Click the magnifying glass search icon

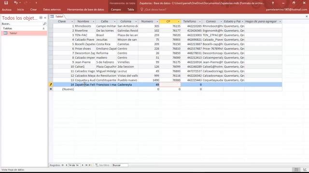click(44, 24)
